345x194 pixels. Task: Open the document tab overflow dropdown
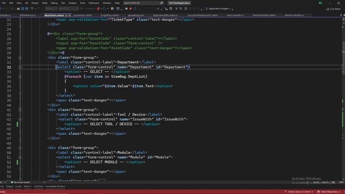(x=341, y=15)
